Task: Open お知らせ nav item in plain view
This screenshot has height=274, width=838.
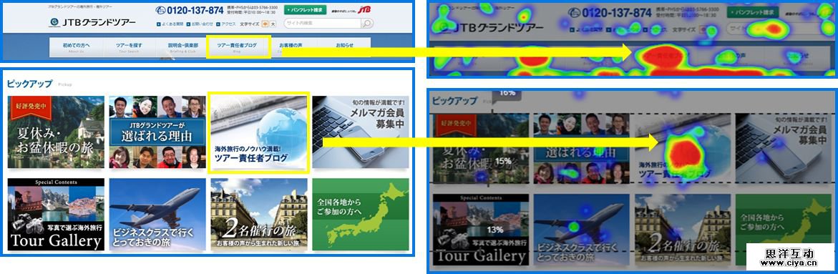Action: point(344,47)
